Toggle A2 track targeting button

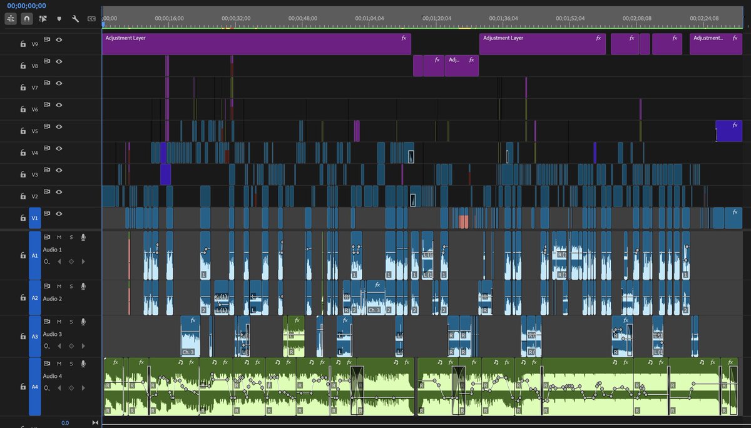pyautogui.click(x=35, y=298)
